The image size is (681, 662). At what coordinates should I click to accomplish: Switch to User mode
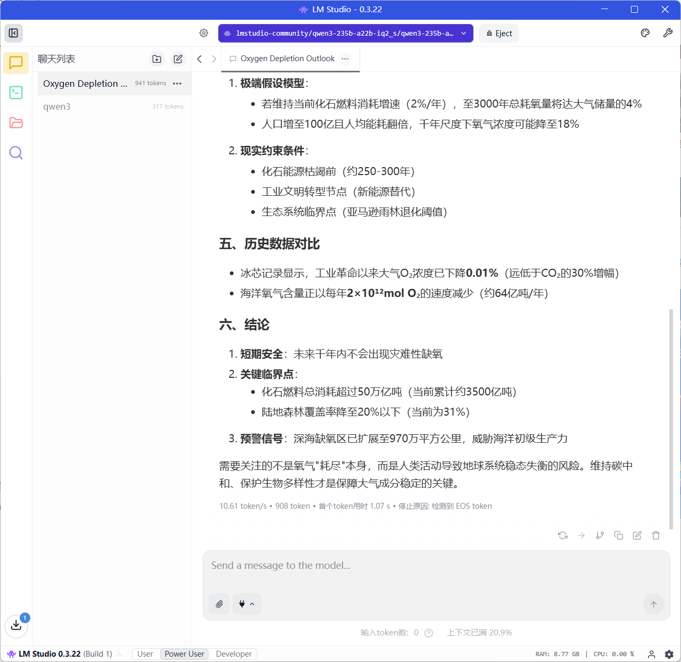(x=145, y=654)
